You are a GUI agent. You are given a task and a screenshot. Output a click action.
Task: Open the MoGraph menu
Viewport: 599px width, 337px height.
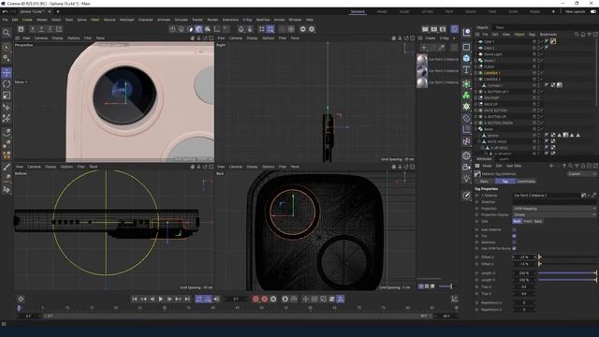[127, 20]
